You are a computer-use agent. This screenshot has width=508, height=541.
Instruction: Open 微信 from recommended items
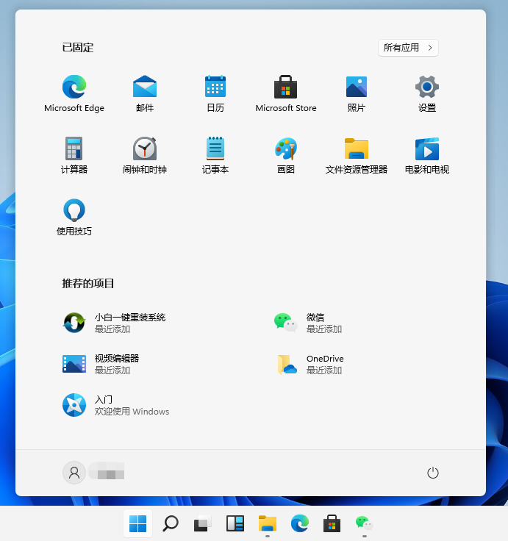(x=308, y=323)
